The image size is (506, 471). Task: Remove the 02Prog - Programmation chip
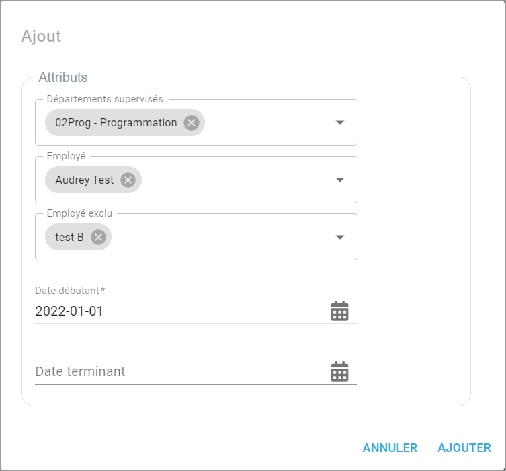192,122
